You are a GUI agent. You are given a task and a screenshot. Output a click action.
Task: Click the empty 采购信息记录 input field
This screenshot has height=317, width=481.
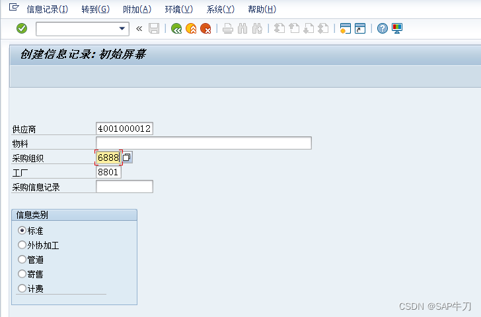tap(124, 187)
